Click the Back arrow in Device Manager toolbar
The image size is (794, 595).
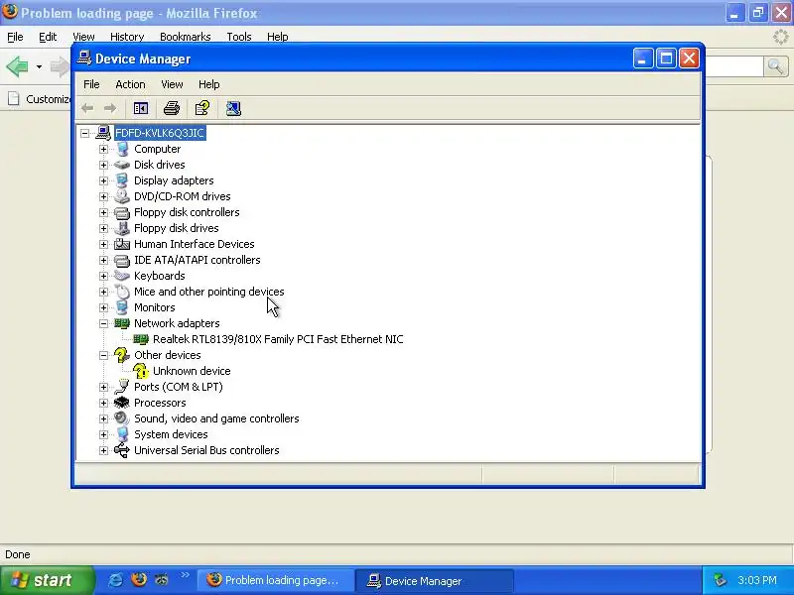pyautogui.click(x=87, y=108)
